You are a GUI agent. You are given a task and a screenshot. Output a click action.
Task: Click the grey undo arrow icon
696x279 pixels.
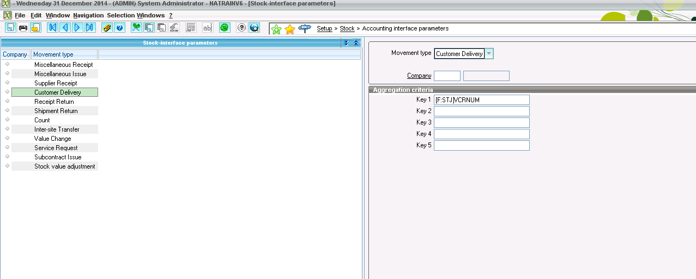[174, 27]
